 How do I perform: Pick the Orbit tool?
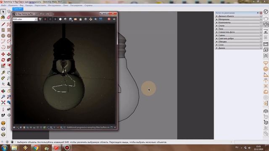tap(3, 91)
